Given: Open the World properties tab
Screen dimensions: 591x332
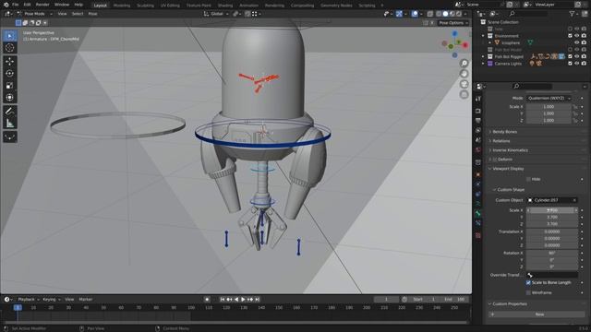Looking at the screenshot, I should pos(478,149).
